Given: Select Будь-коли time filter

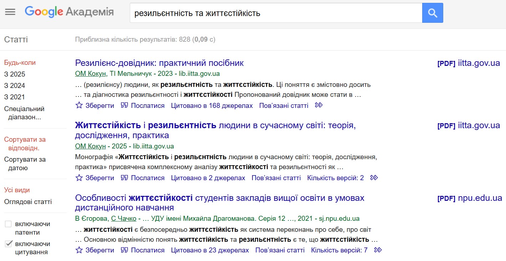Looking at the screenshot, I should 20,63.
